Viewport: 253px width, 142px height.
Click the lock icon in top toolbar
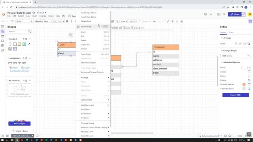[x=181, y=21]
